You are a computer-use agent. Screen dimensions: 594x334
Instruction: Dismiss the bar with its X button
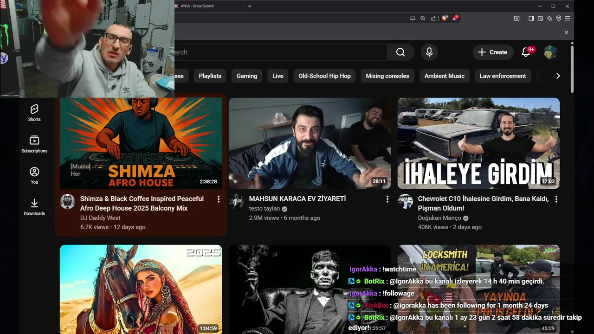click(566, 32)
